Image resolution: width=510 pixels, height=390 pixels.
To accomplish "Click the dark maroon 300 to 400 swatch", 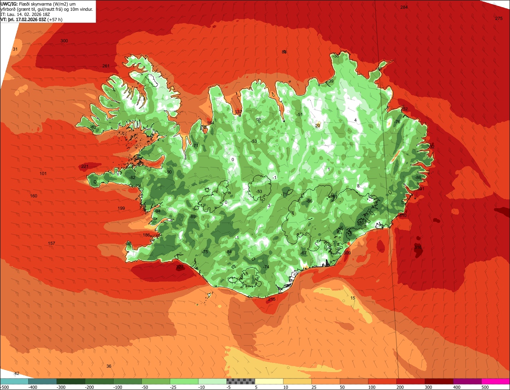I will point(438,381).
